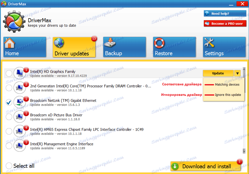This screenshot has height=174, width=249.
Task: Click the question mark help icon
Action: click(207, 13)
